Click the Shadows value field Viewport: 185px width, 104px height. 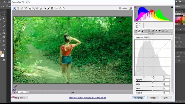[166, 93]
